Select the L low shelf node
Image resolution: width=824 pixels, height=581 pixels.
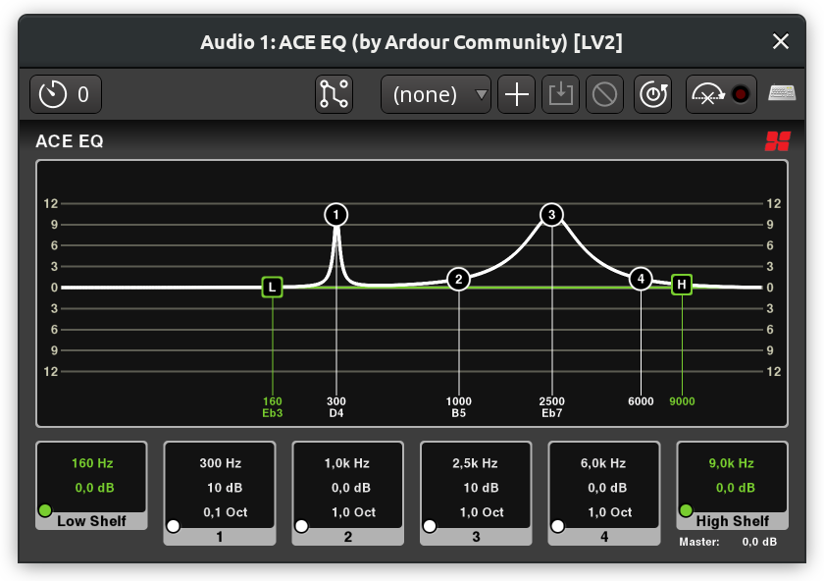click(x=273, y=288)
